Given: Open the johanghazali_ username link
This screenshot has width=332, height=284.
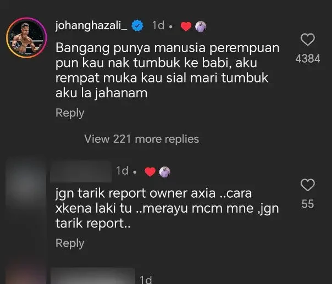Looking at the screenshot, I should [x=91, y=26].
